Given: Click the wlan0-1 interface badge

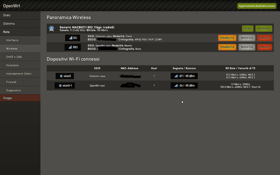Looking at the screenshot, I should pyautogui.click(x=65, y=86).
